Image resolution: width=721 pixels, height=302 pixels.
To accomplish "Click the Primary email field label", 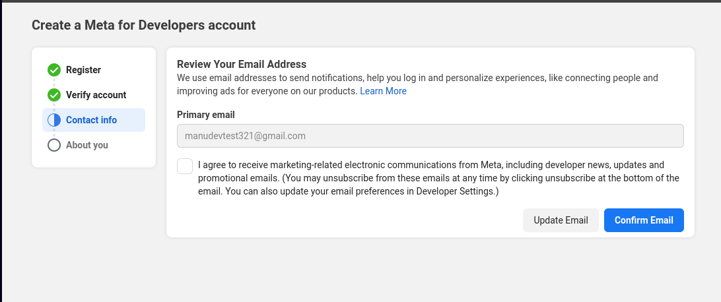I will click(206, 115).
